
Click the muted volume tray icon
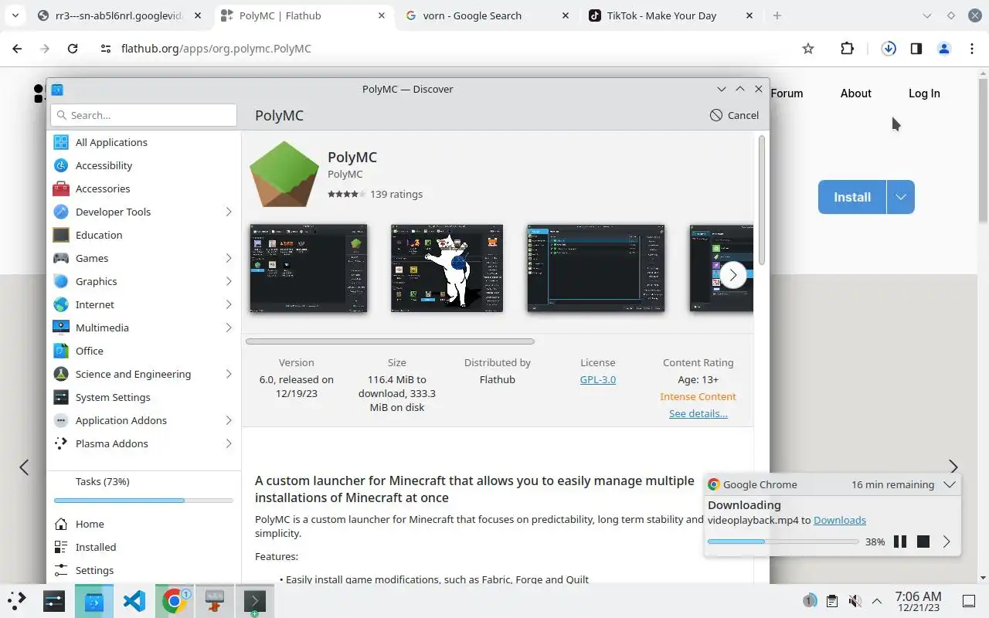pyautogui.click(x=855, y=601)
